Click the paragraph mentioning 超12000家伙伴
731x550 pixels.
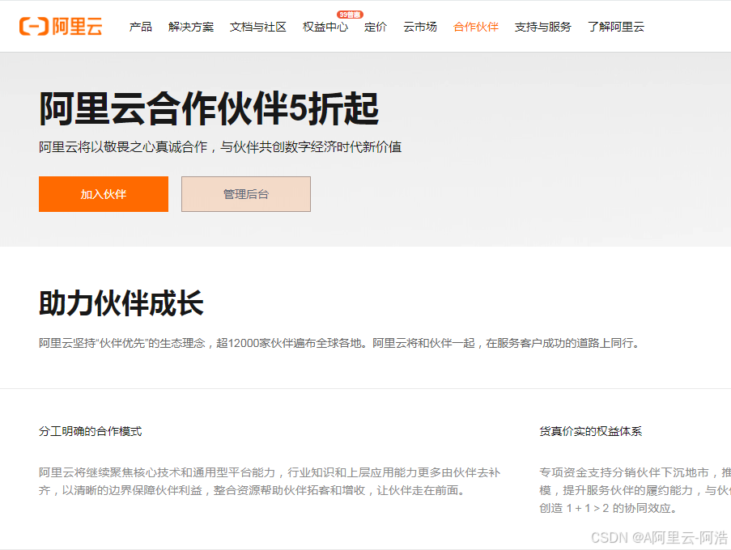[x=340, y=343]
